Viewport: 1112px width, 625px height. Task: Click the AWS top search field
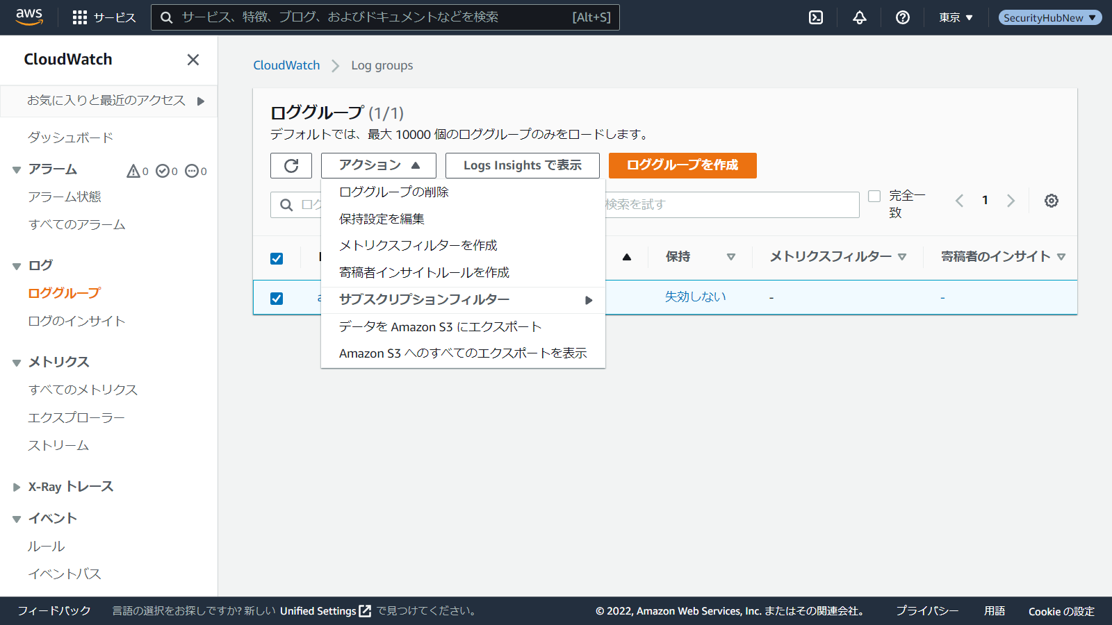375,17
